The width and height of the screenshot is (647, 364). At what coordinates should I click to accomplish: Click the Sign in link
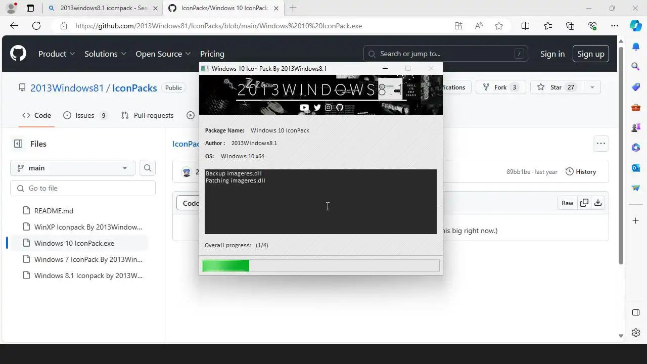(x=552, y=54)
